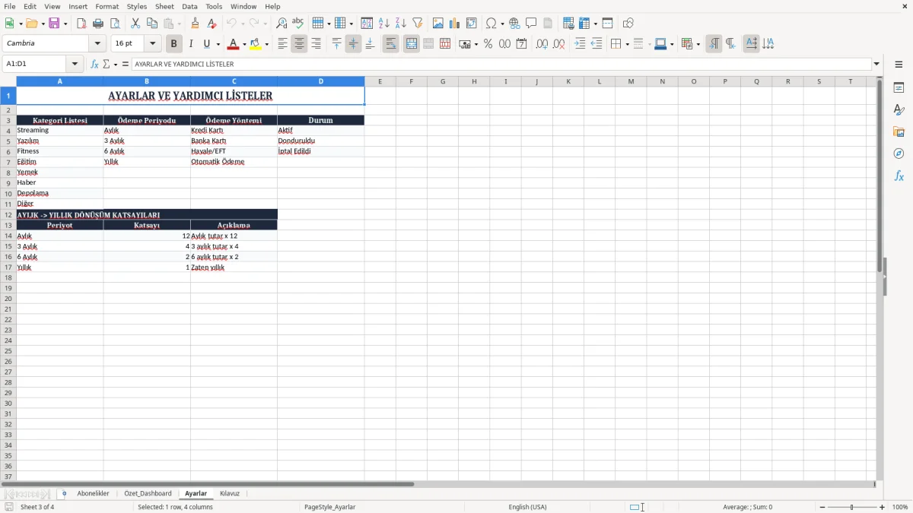
Task: Open Borders dropdown arrow
Action: click(x=626, y=44)
